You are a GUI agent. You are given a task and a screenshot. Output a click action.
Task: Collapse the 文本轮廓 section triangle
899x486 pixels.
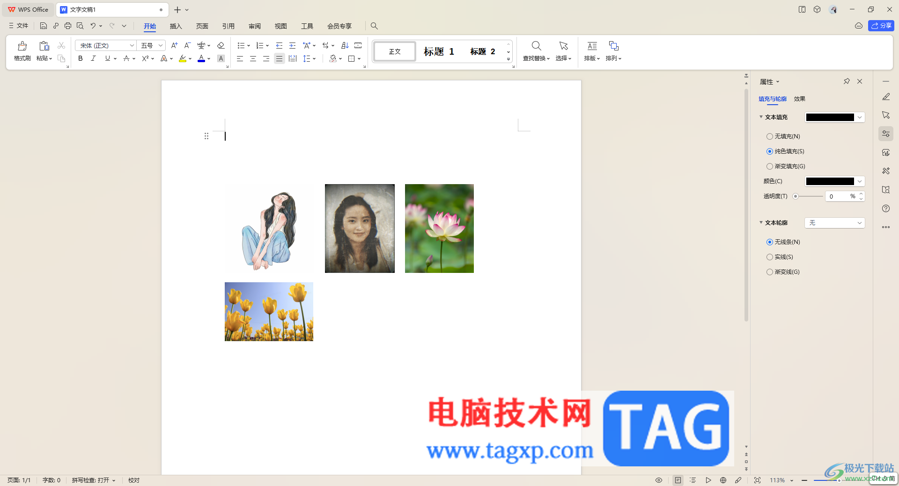coord(761,222)
